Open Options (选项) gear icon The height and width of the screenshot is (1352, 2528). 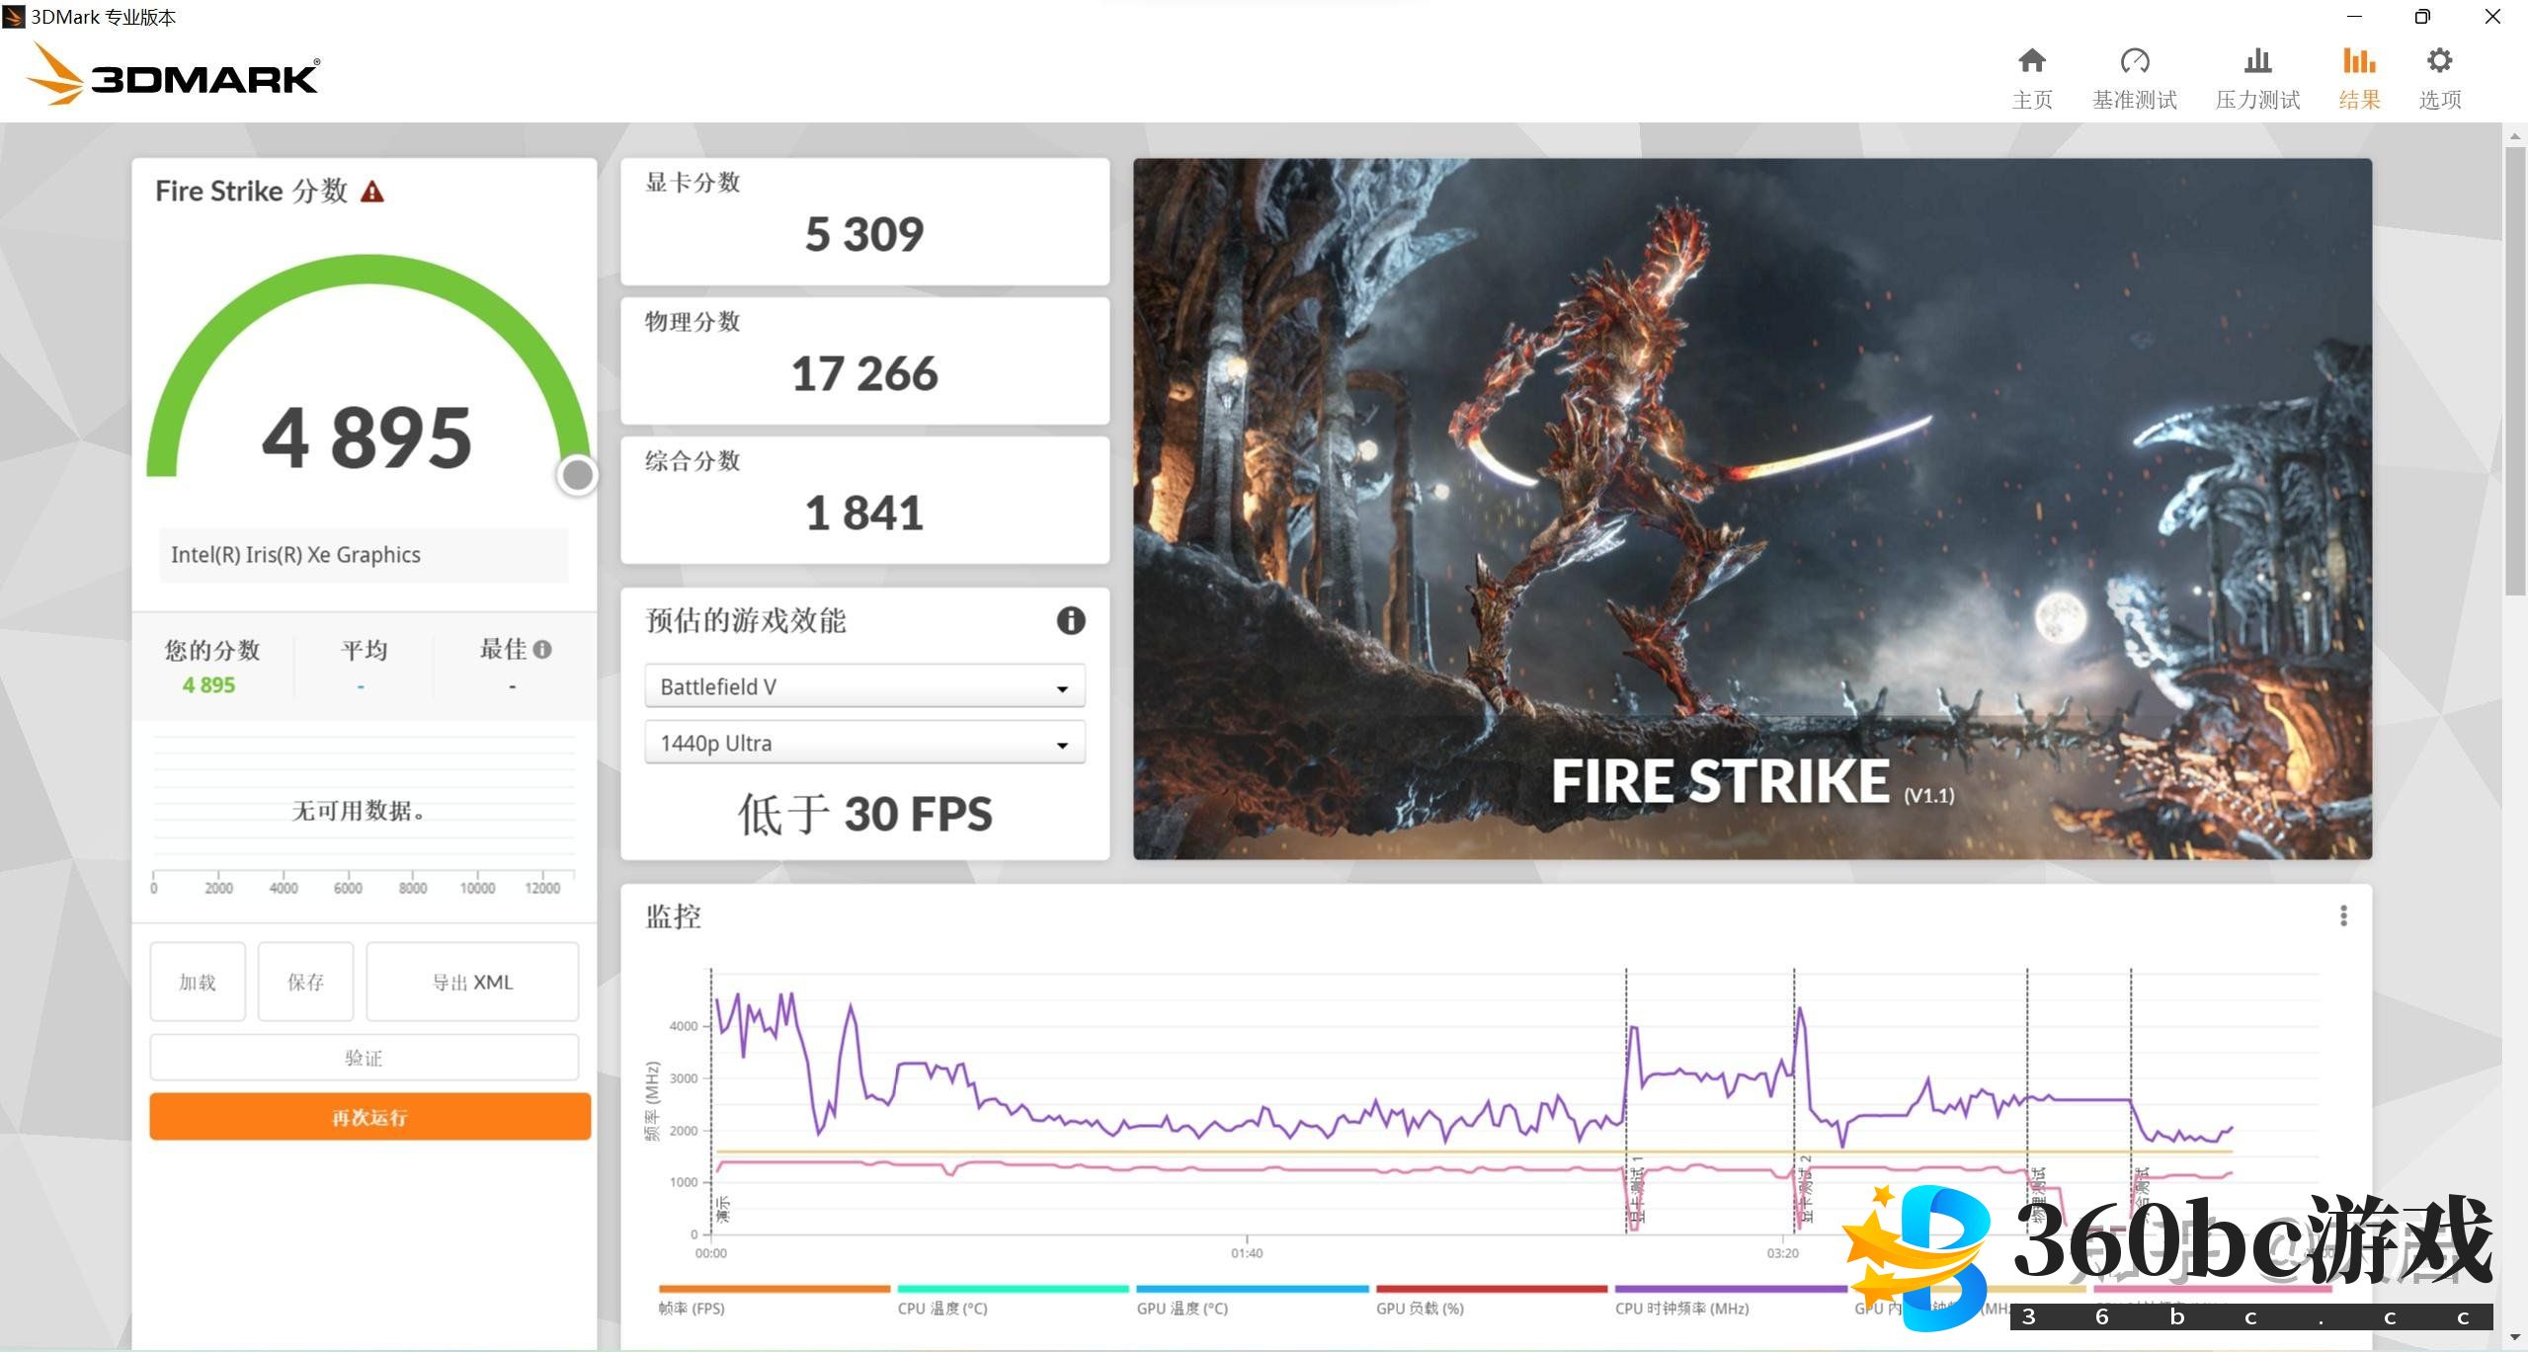click(2439, 62)
